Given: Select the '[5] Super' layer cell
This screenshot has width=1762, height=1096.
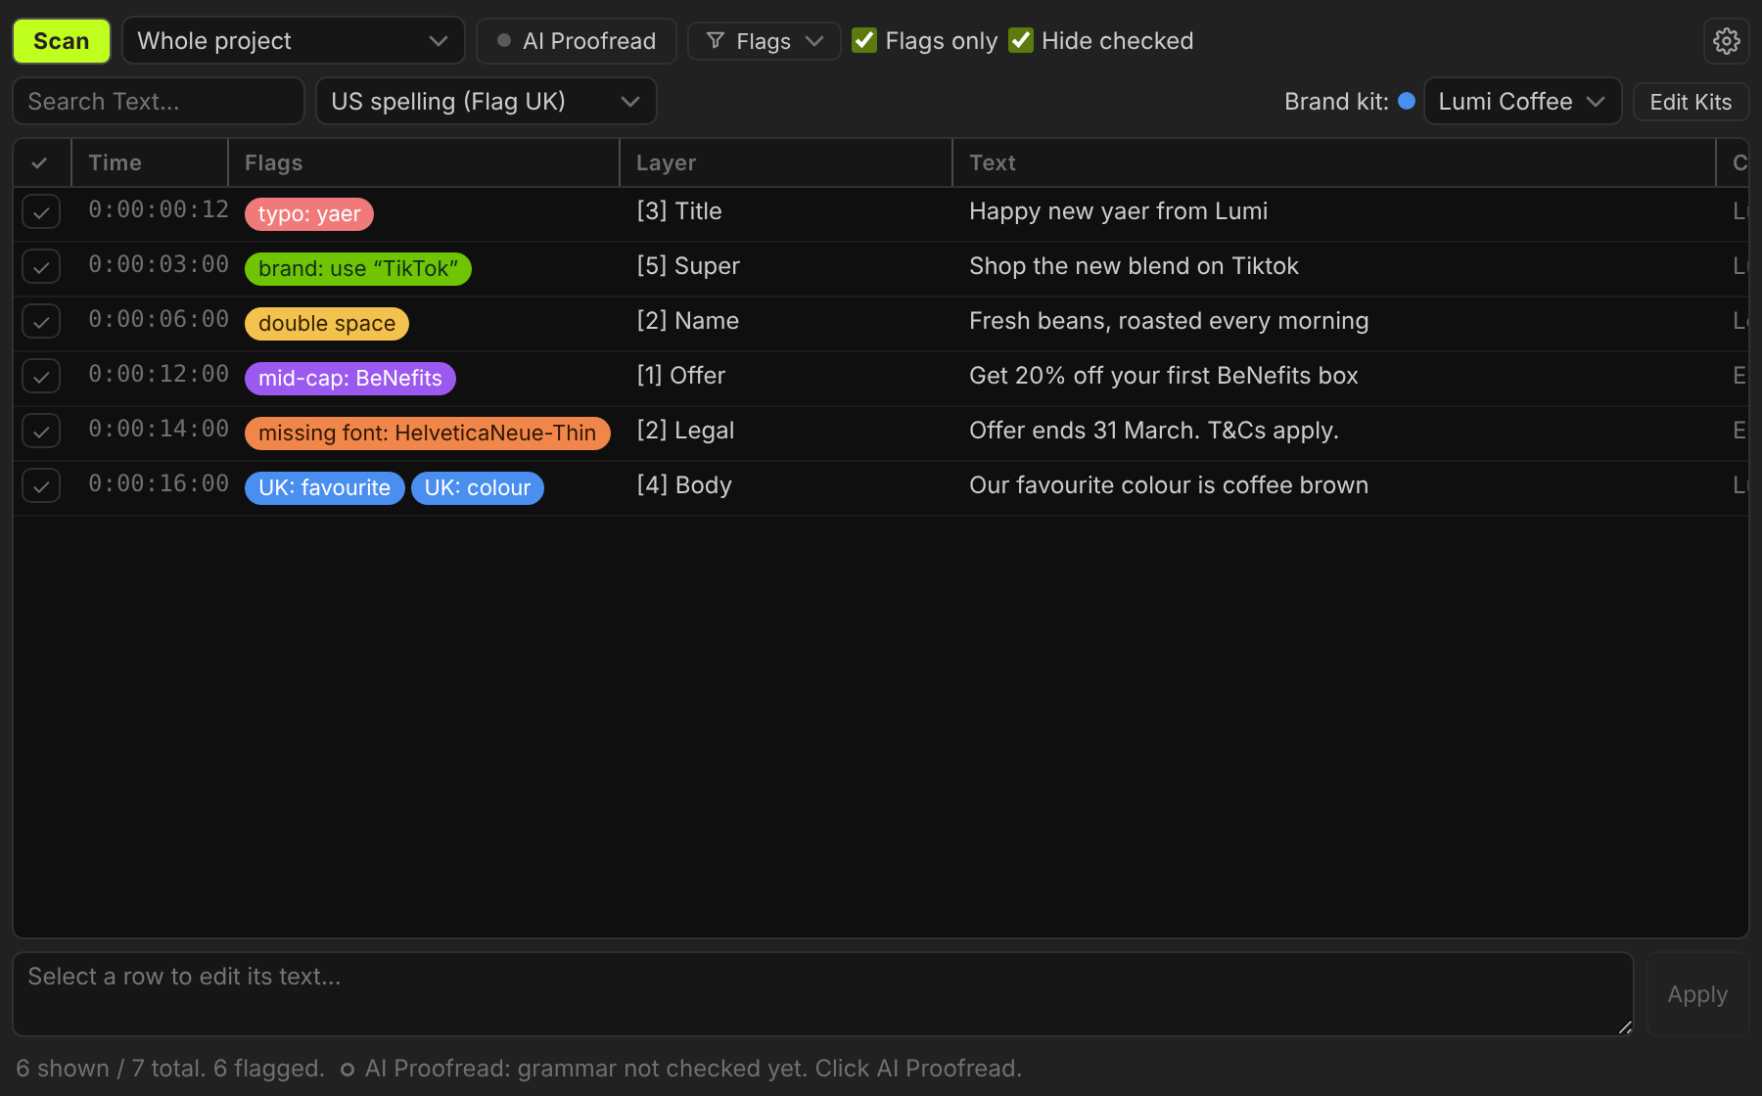Looking at the screenshot, I should 688,266.
